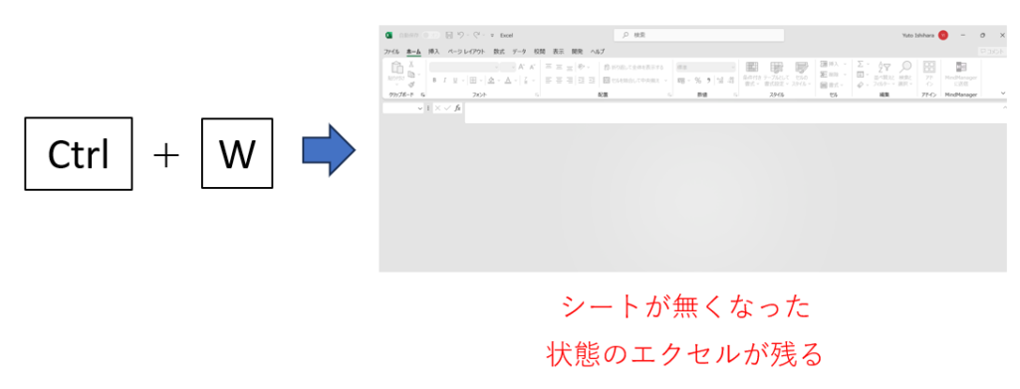Click the AutoSum sigma icon
The width and height of the screenshot is (1020, 389).
coord(860,65)
